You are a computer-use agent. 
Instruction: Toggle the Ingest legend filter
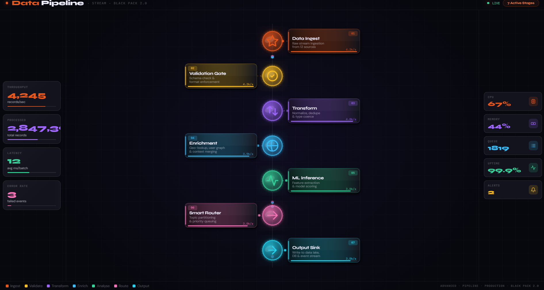click(13, 286)
